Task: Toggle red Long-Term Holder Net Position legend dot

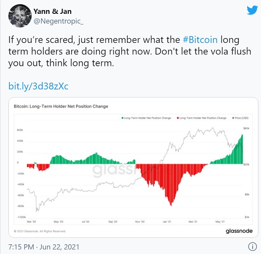Action: [x=178, y=118]
